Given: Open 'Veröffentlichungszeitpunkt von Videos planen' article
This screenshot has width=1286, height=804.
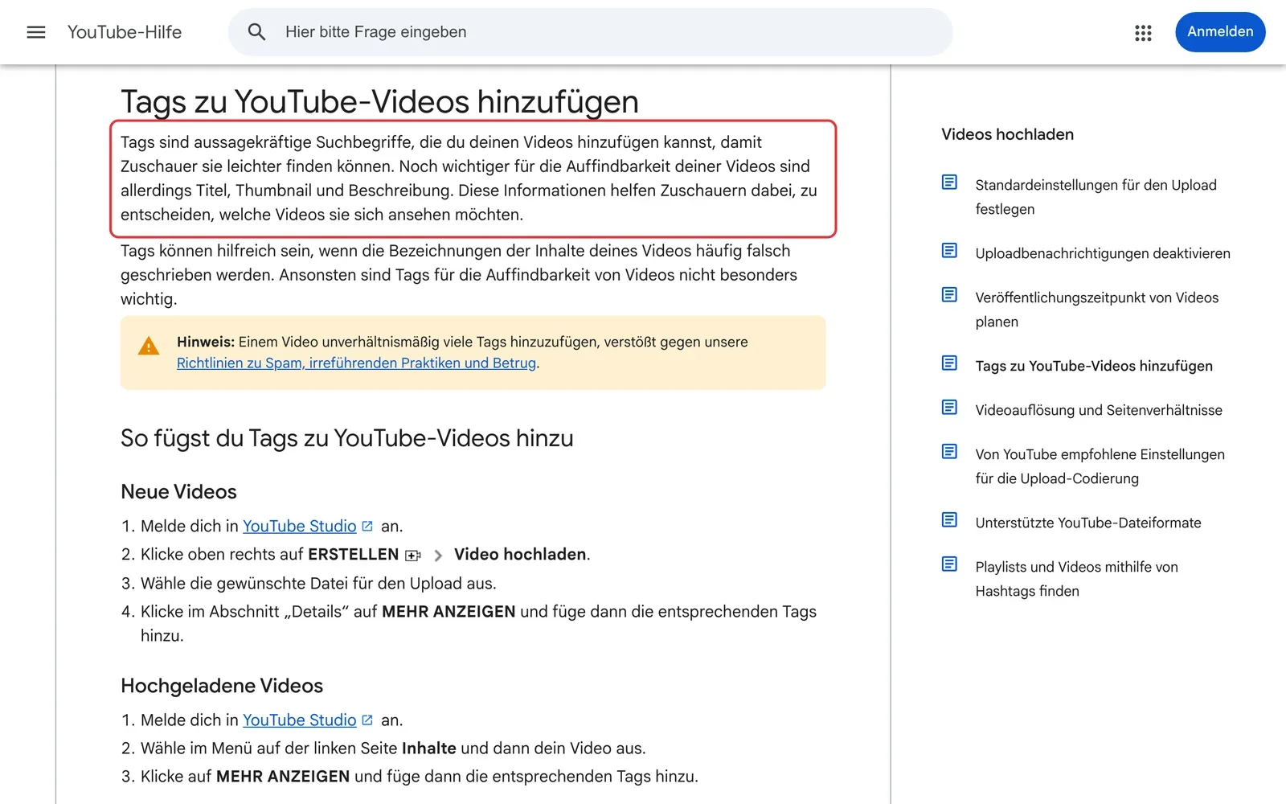Looking at the screenshot, I should (1096, 310).
